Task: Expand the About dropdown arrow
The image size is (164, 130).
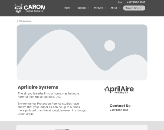Action: coord(119,8)
